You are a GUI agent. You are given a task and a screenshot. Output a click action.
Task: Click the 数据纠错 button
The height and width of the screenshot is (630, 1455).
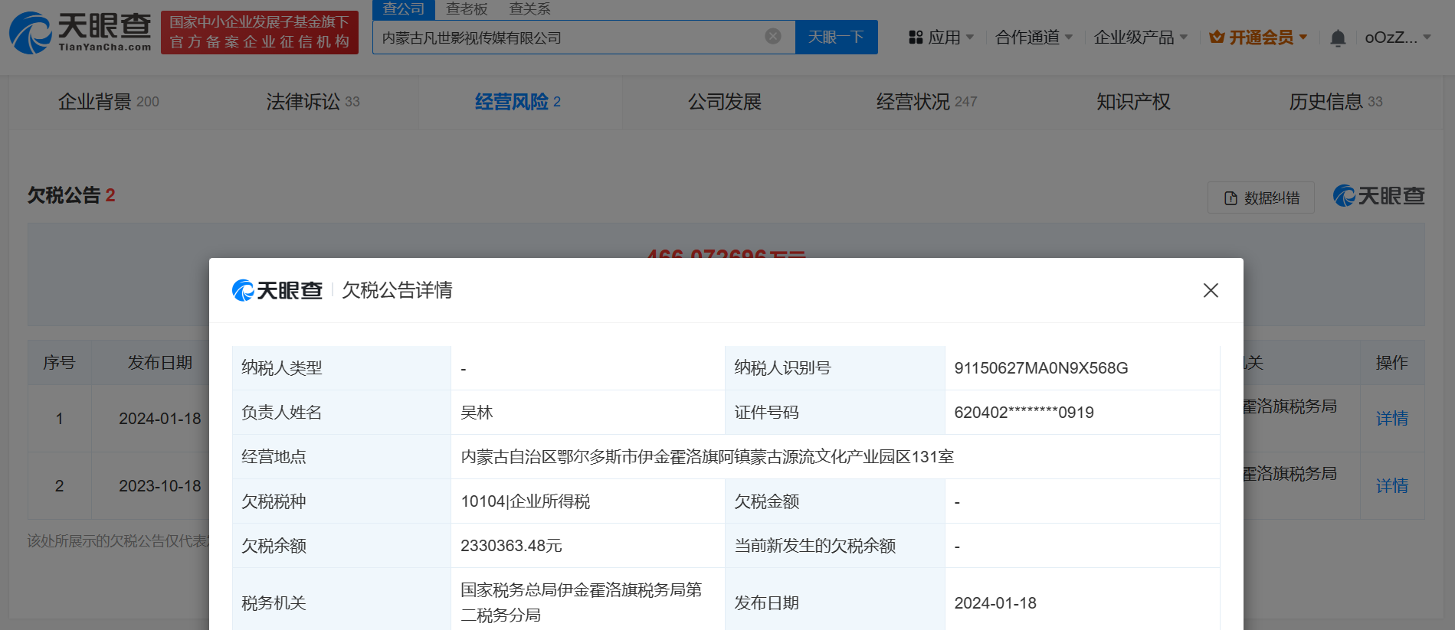pyautogui.click(x=1261, y=197)
